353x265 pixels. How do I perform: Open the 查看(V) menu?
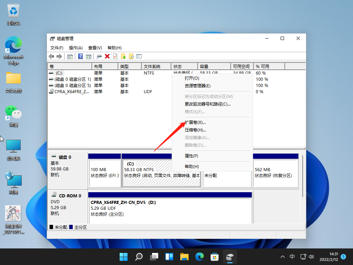coord(95,48)
